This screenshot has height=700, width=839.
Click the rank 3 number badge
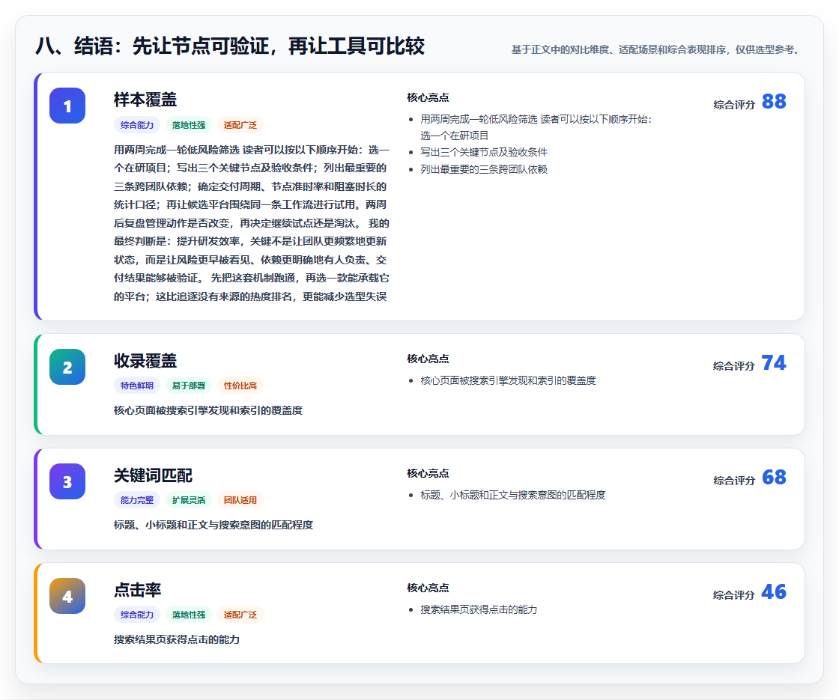pos(67,481)
